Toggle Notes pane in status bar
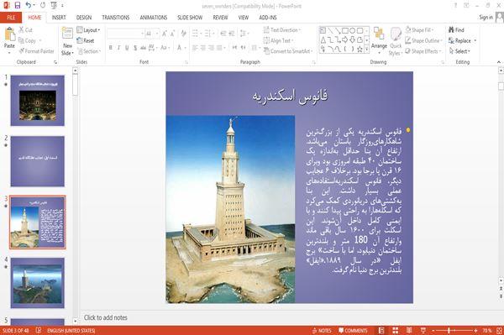The height and width of the screenshot is (335, 504). click(x=322, y=331)
